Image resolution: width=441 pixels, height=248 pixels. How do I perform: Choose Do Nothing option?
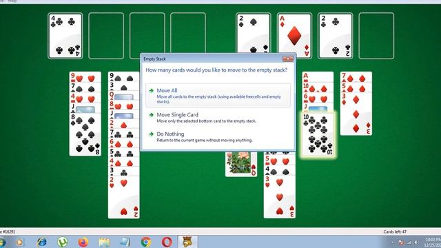(x=218, y=136)
